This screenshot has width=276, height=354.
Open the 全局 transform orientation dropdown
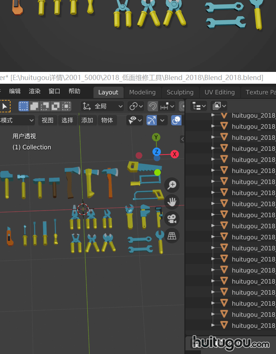[x=103, y=107]
